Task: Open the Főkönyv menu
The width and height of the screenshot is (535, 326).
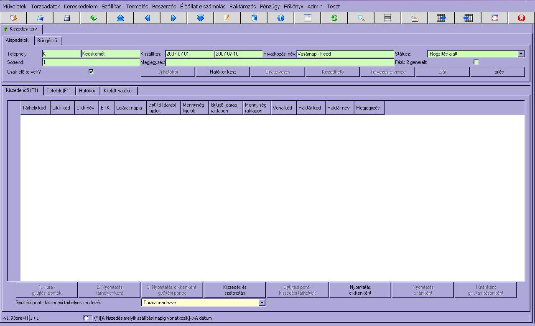Action: pyautogui.click(x=293, y=6)
